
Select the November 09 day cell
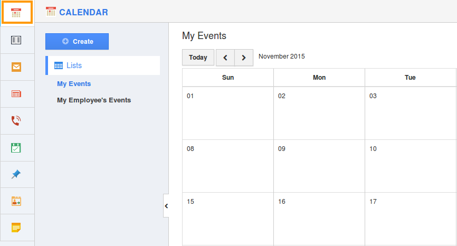(x=319, y=166)
